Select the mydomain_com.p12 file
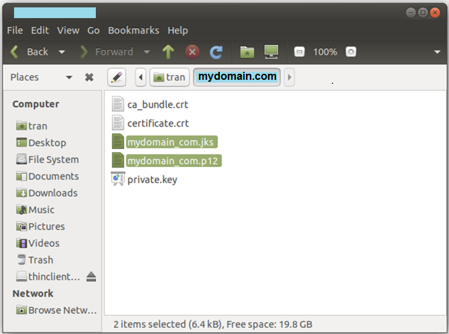Image resolution: width=449 pixels, height=334 pixels. point(174,161)
